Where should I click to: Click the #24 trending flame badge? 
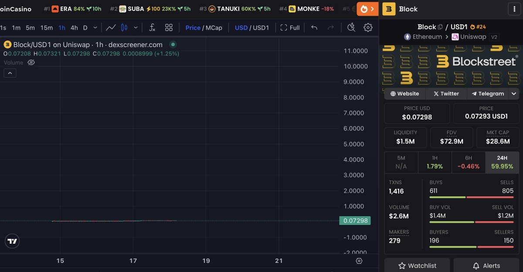478,27
